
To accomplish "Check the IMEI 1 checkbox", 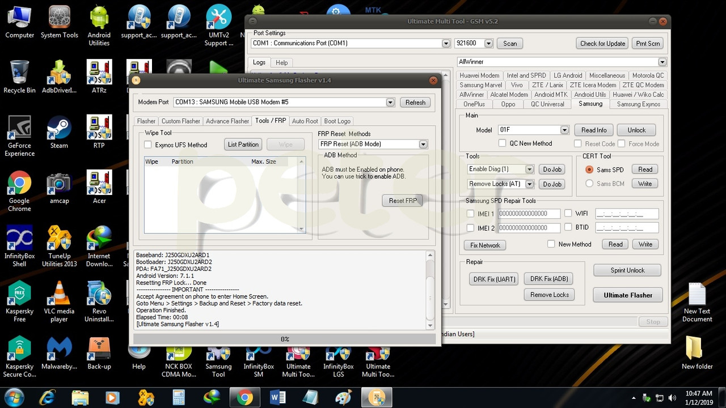I will pos(470,214).
